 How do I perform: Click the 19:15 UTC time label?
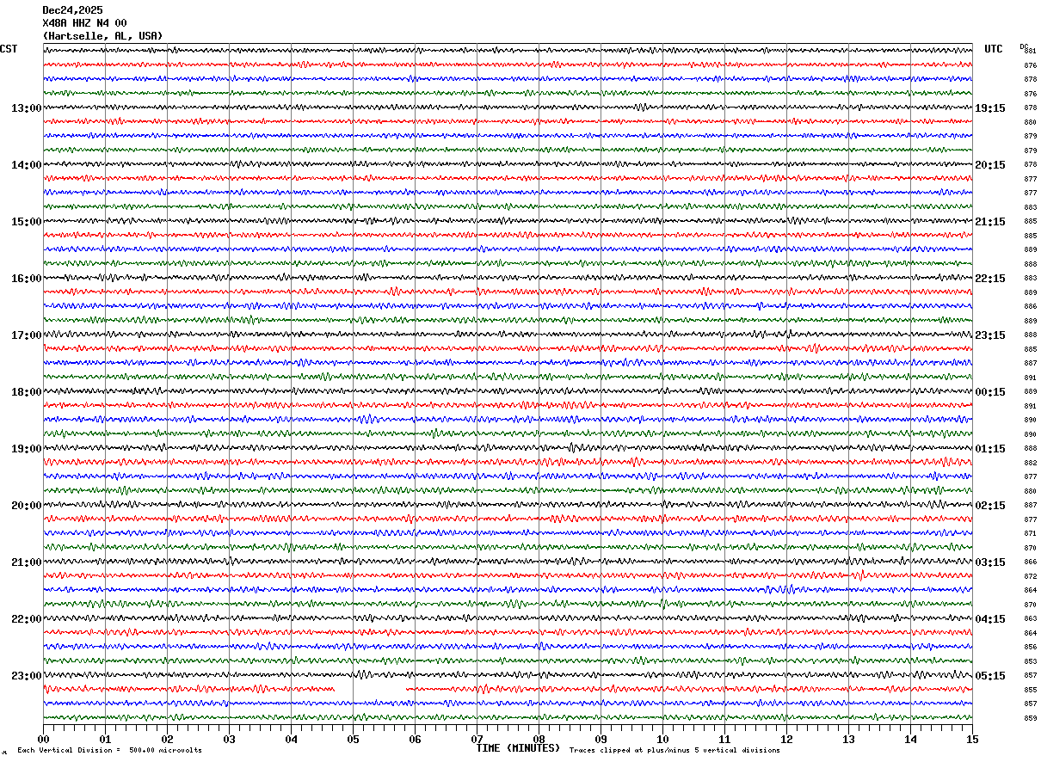tap(989, 108)
